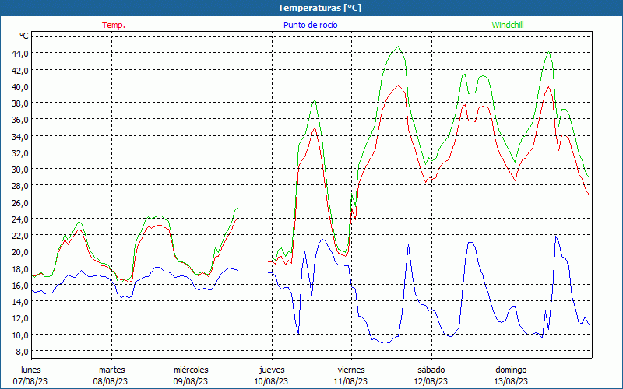Click the date 11/08/23

click(350, 381)
